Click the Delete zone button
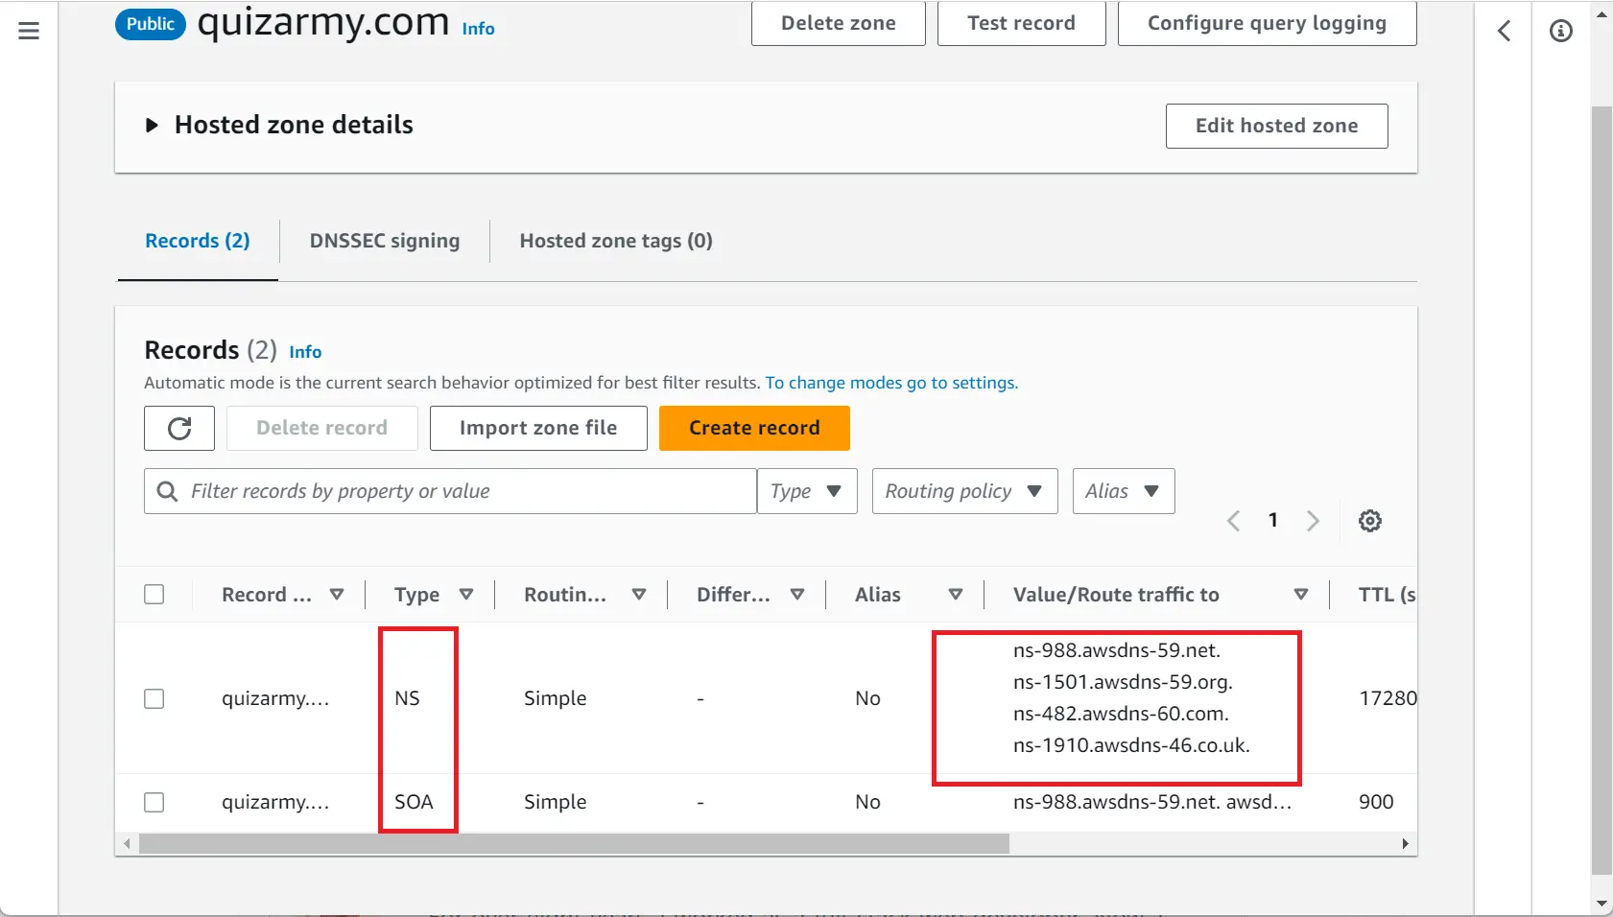Image resolution: width=1613 pixels, height=917 pixels. tap(839, 23)
